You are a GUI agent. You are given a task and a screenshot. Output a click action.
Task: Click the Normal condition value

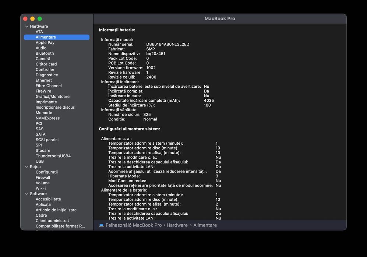click(x=150, y=119)
